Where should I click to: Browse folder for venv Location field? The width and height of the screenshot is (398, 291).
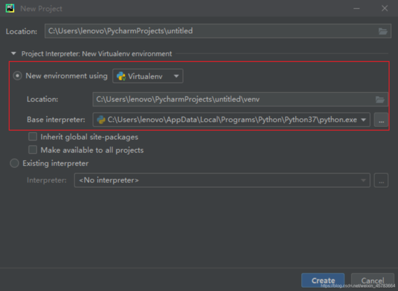tap(380, 100)
